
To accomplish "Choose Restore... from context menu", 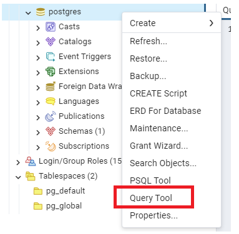I will [172, 58].
